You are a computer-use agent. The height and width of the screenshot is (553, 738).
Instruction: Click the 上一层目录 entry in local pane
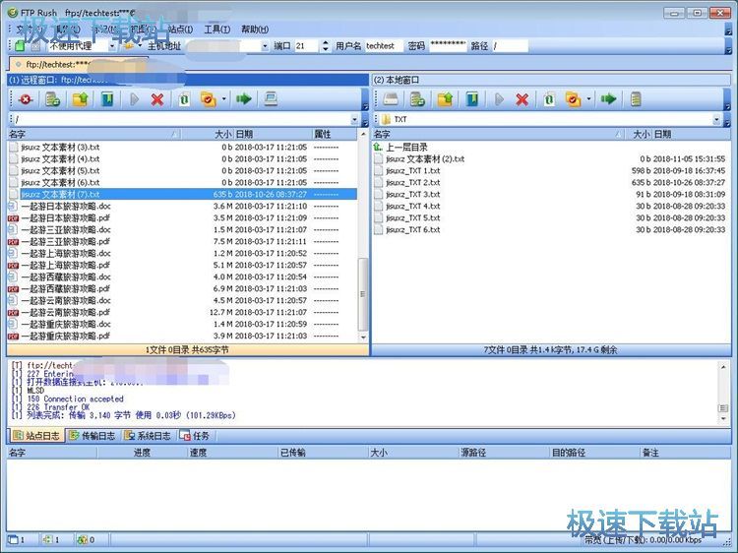(406, 148)
